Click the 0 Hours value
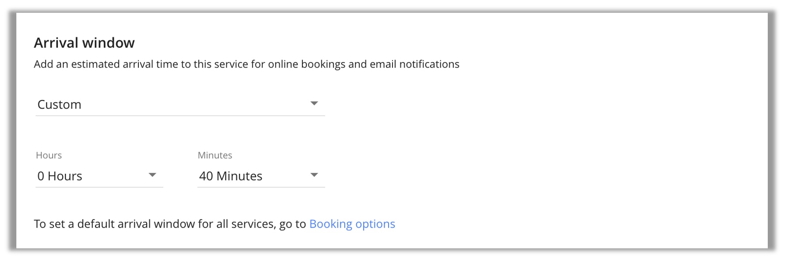 tap(60, 176)
